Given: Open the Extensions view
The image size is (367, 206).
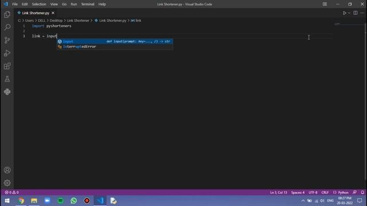Looking at the screenshot, I should [x=7, y=66].
